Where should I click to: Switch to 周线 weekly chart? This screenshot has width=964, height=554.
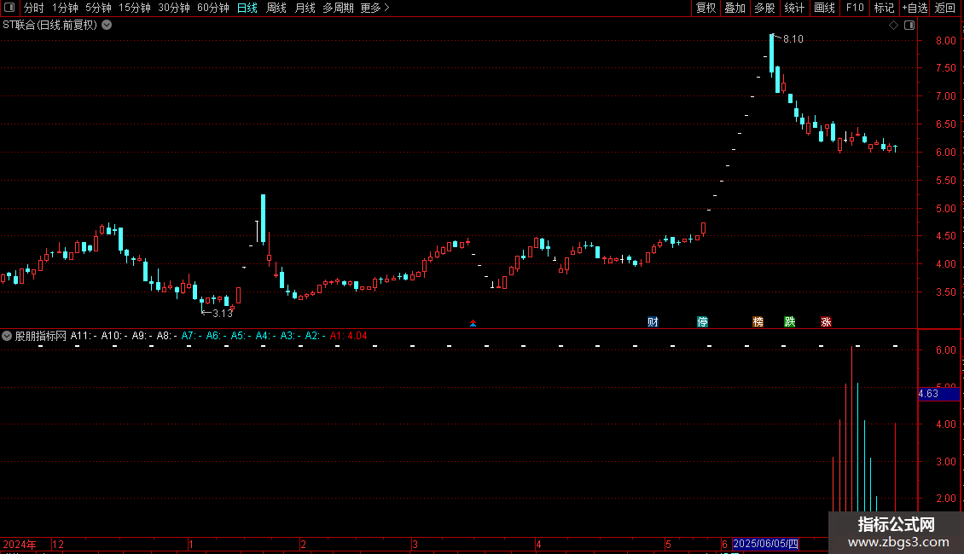pos(276,8)
